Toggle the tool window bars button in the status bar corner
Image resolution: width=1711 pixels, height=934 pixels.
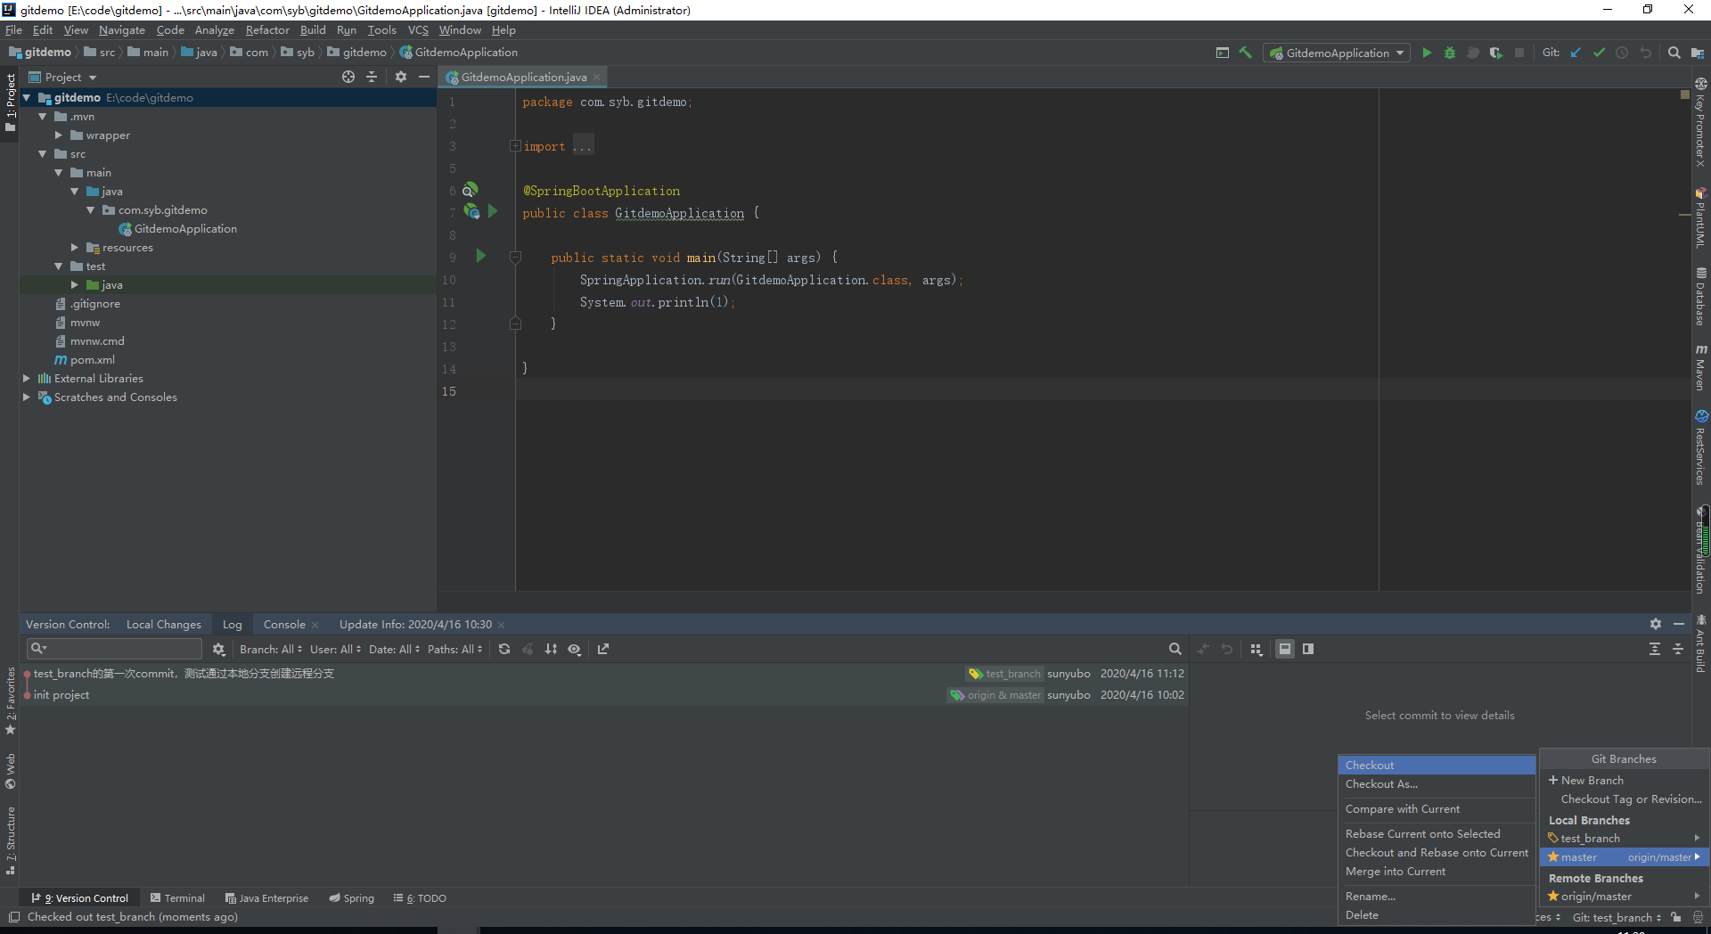pyautogui.click(x=13, y=917)
